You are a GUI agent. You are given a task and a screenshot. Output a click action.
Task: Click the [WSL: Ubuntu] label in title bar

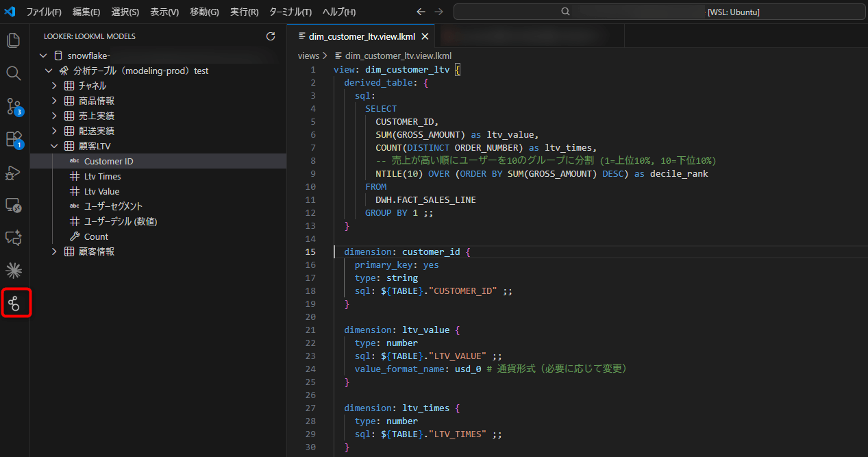pyautogui.click(x=733, y=12)
